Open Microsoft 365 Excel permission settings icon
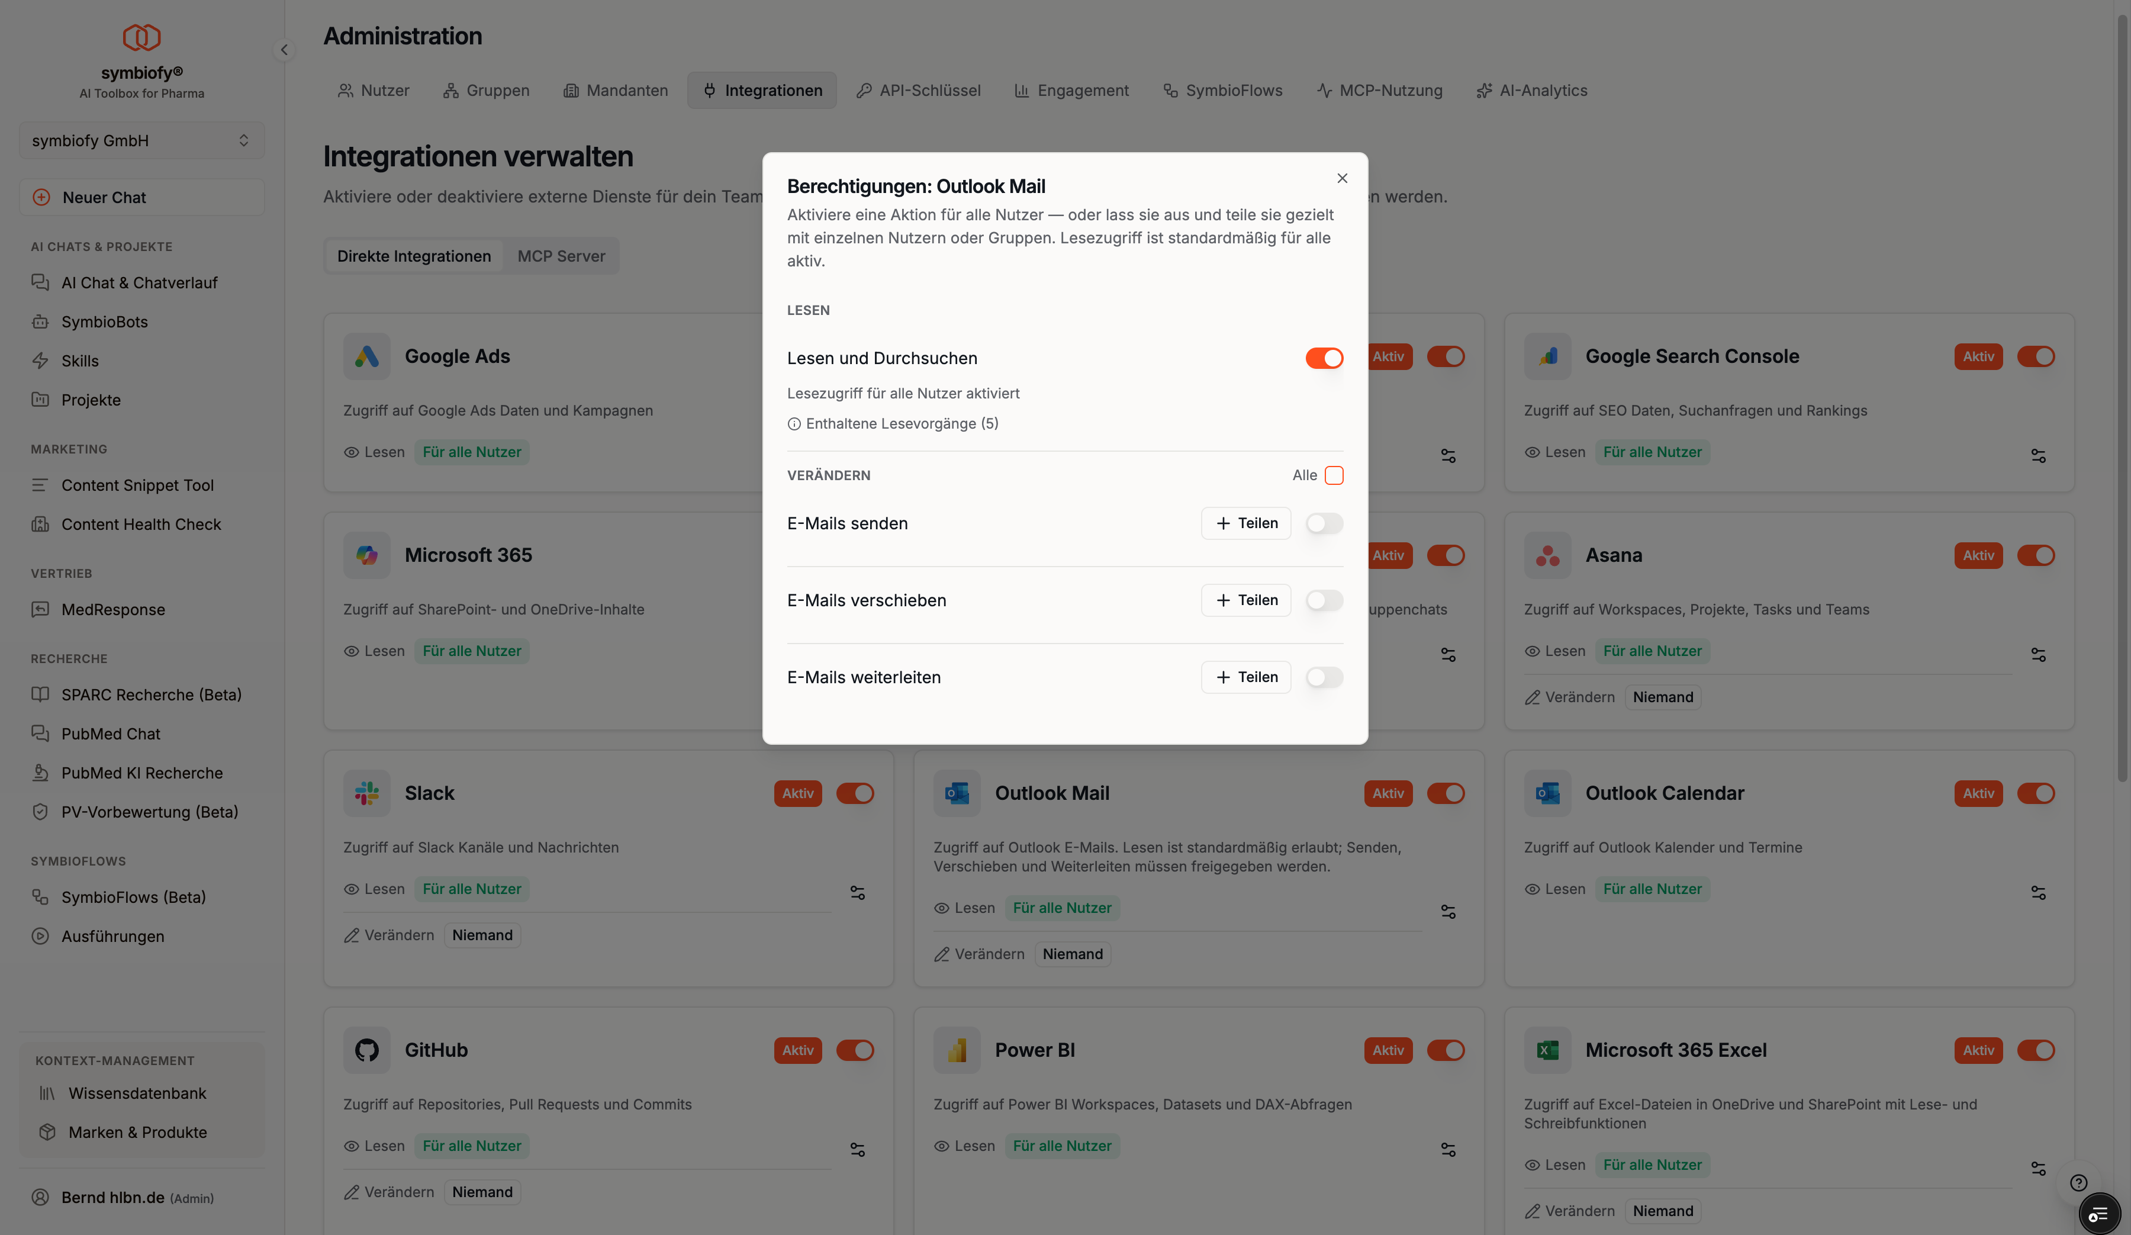 coord(2038,1168)
